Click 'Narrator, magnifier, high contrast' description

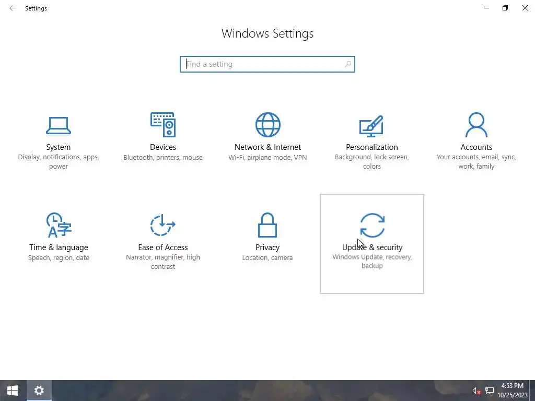[163, 262]
